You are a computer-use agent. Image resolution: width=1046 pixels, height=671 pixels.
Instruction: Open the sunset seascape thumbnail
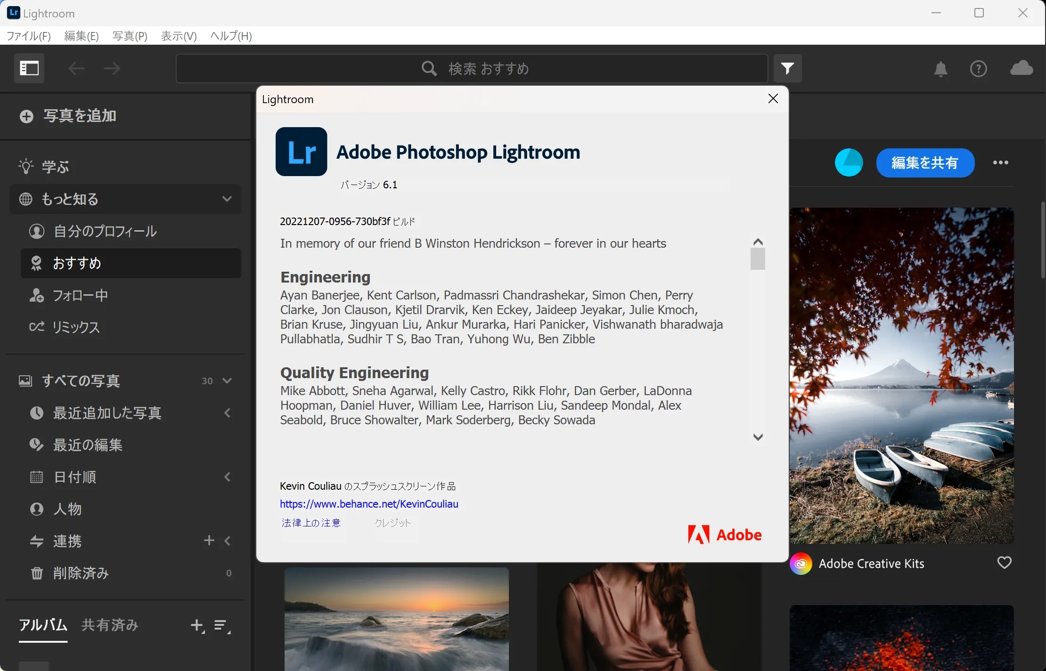[396, 619]
